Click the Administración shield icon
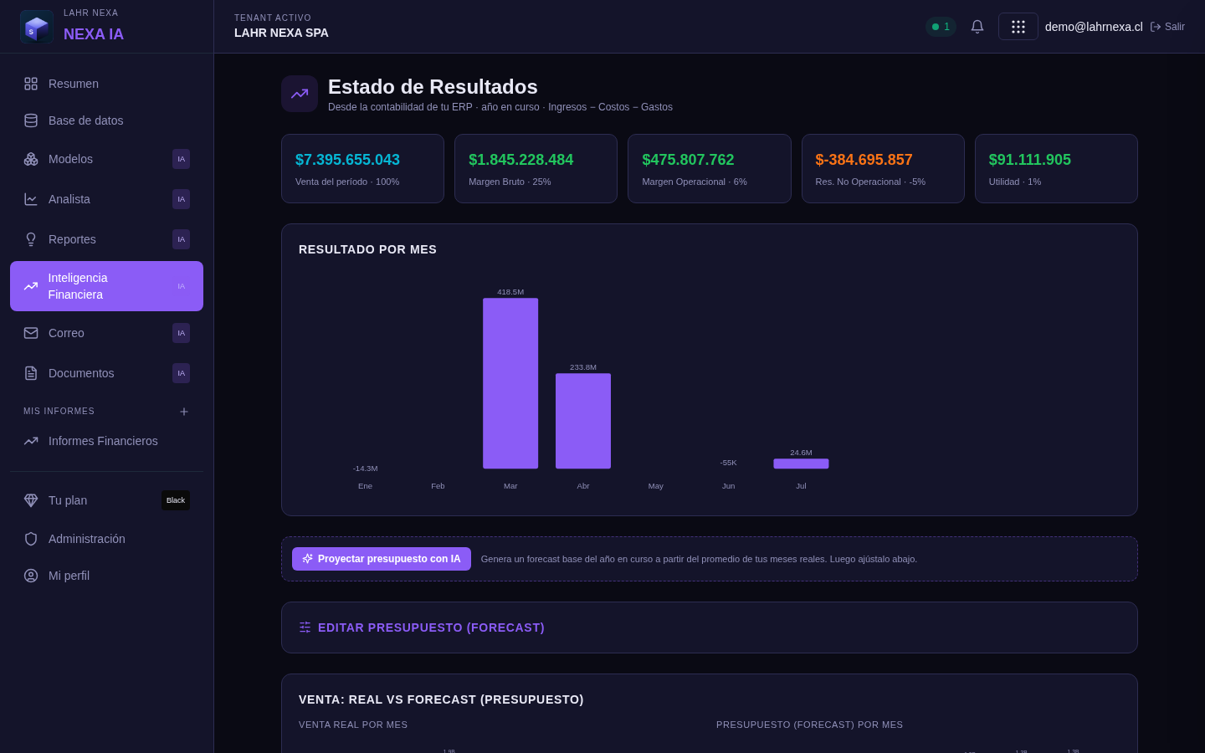1205x753 pixels. point(31,539)
